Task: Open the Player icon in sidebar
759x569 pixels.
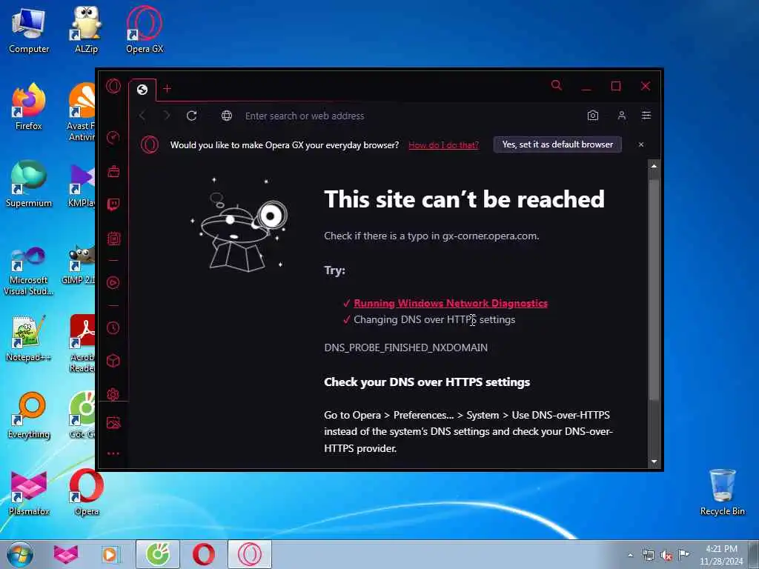Action: (x=113, y=282)
